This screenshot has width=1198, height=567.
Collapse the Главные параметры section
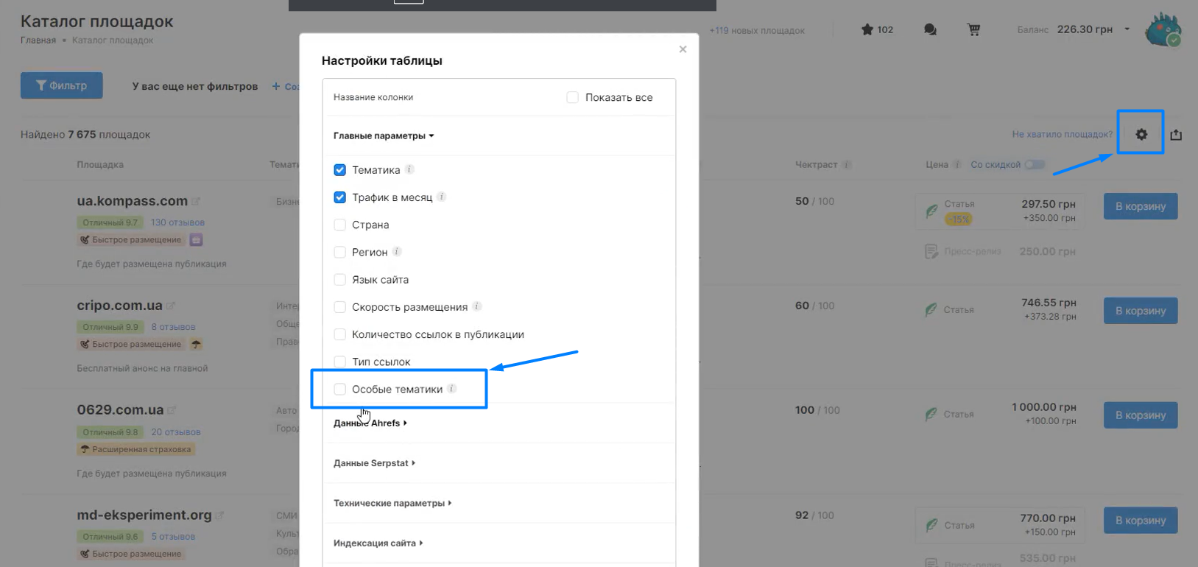pos(383,135)
